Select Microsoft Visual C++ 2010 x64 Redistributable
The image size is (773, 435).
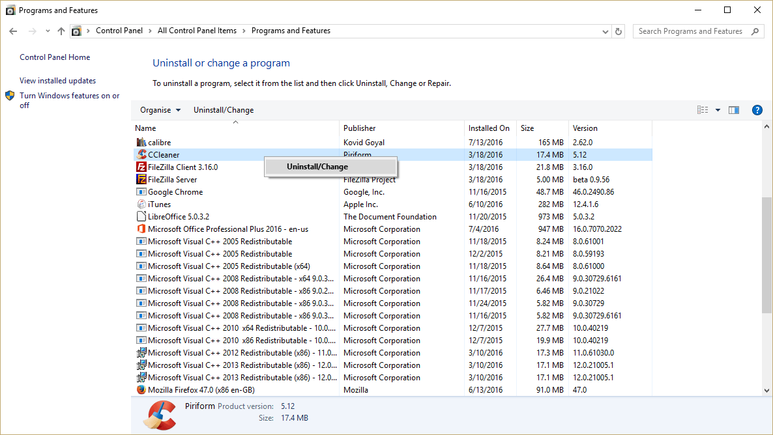(393, 328)
